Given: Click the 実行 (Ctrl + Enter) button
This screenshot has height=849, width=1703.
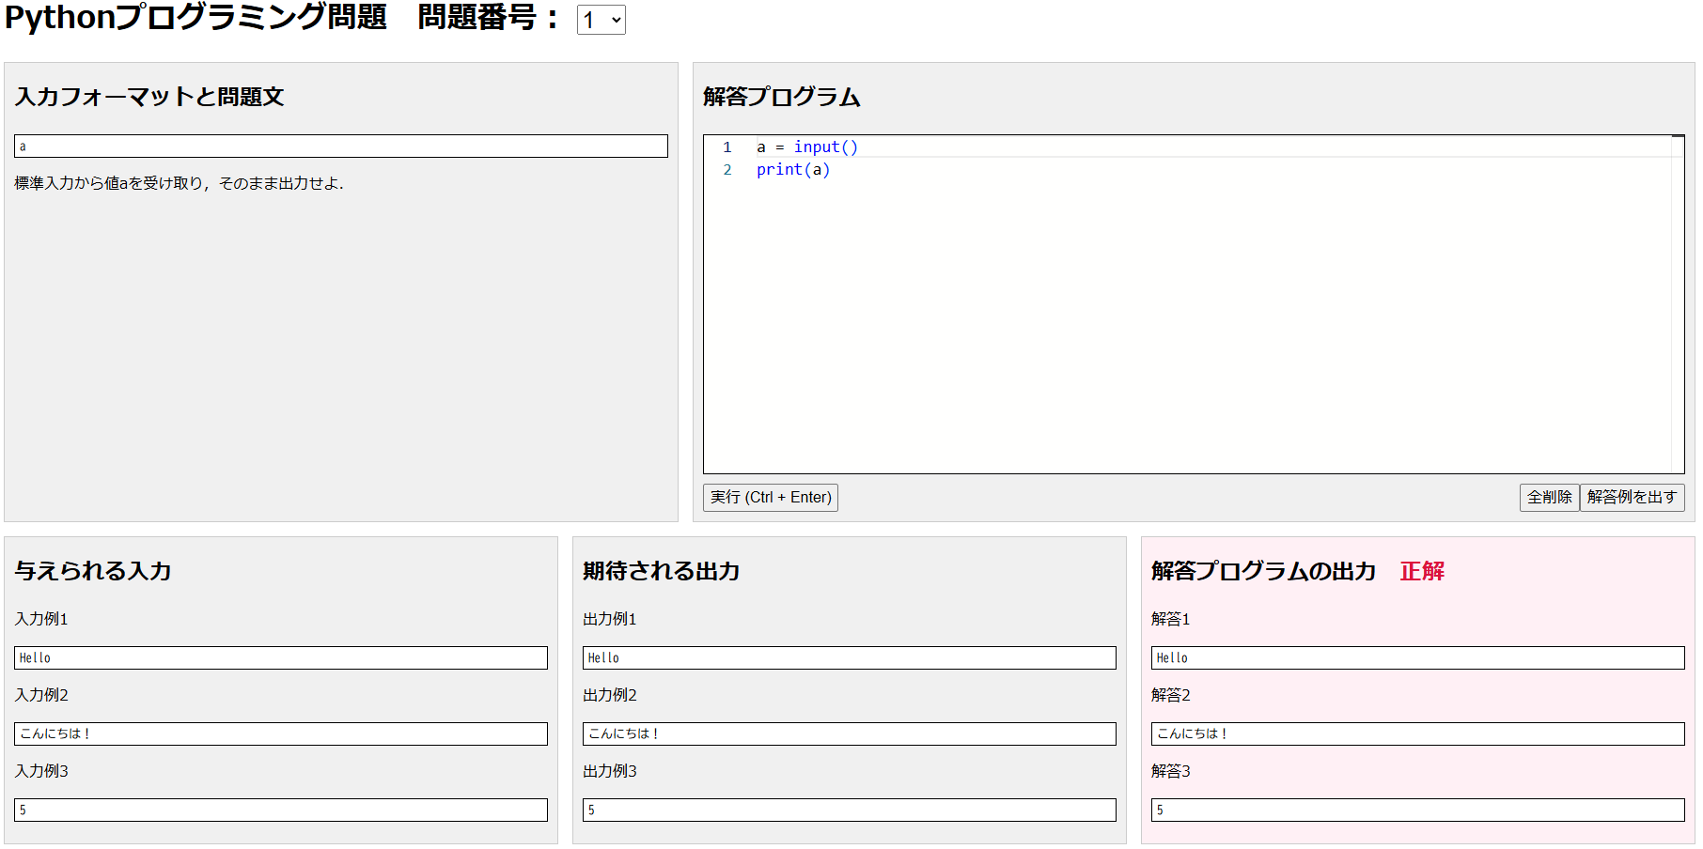Looking at the screenshot, I should pos(771,498).
